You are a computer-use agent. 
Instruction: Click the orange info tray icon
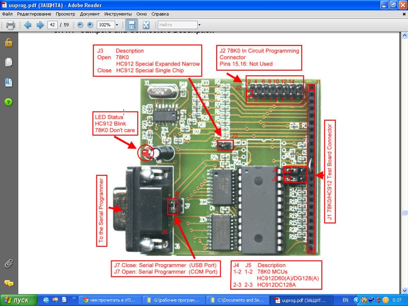[x=386, y=300]
